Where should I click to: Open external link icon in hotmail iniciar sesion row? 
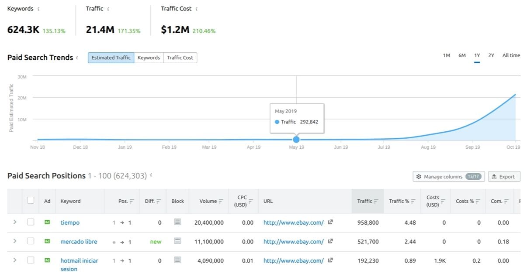point(330,260)
